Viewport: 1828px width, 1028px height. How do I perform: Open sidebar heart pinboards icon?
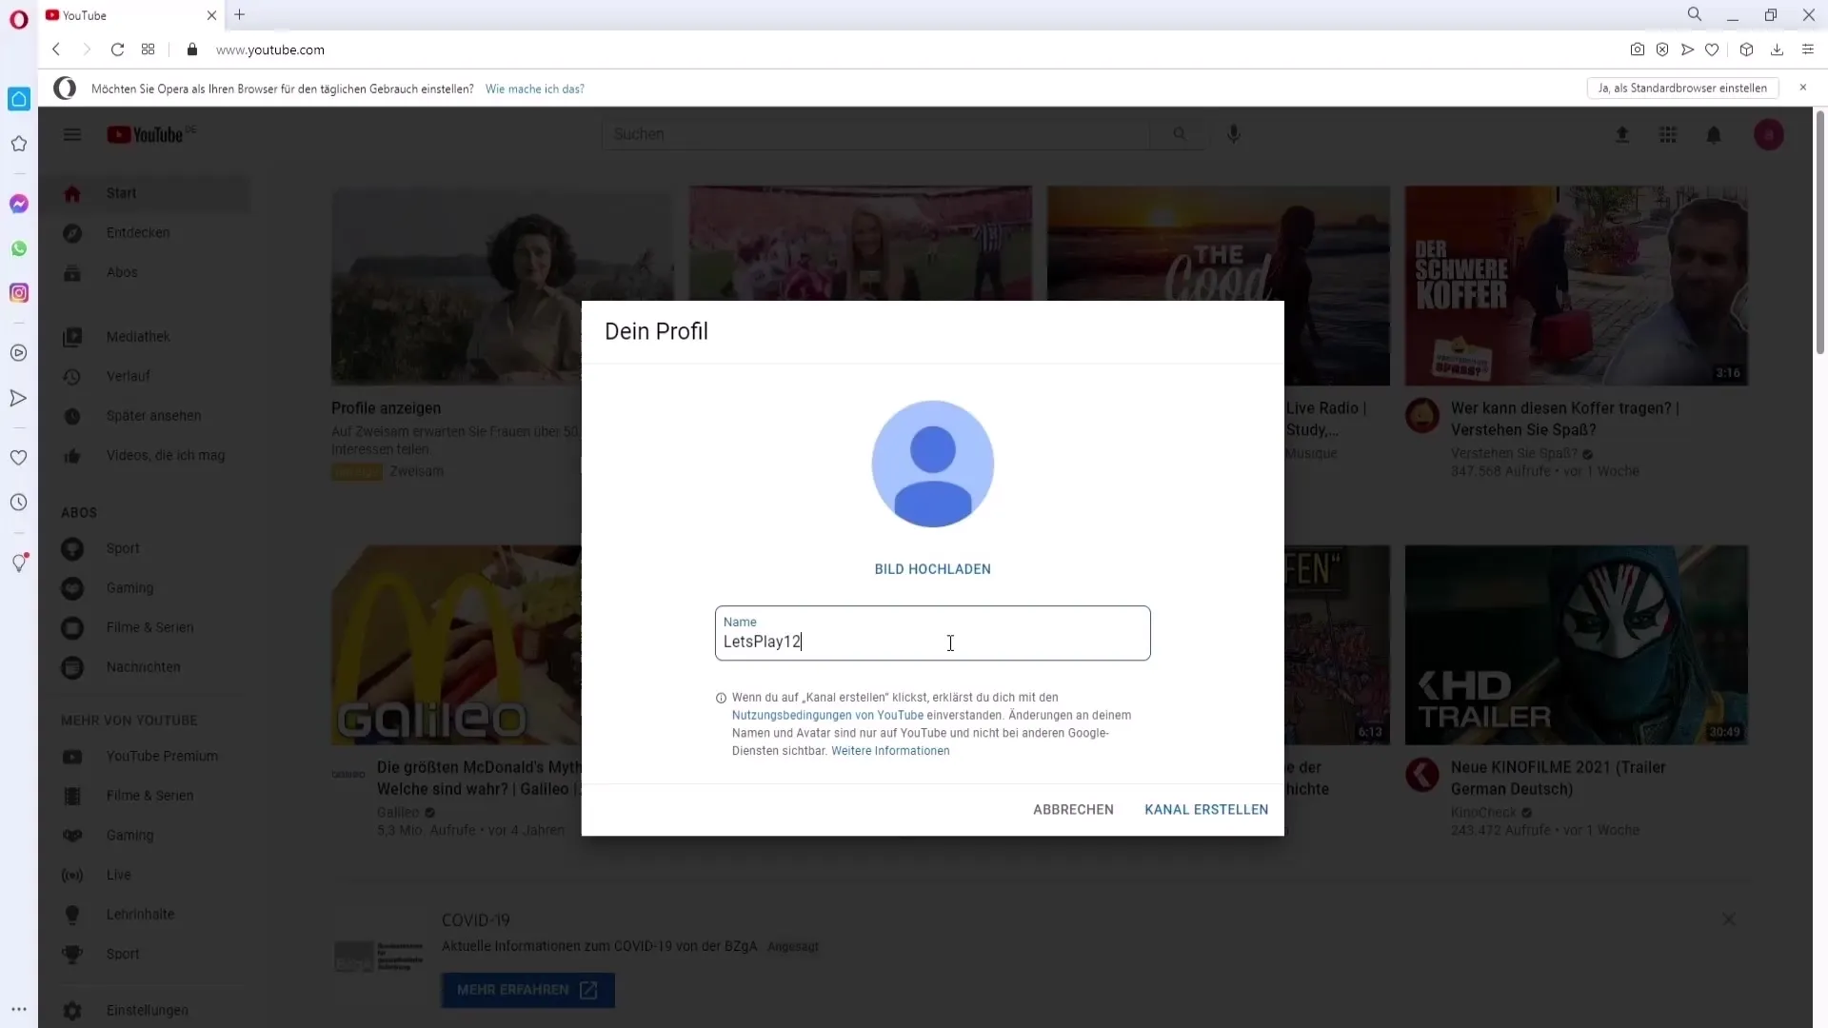(x=19, y=458)
